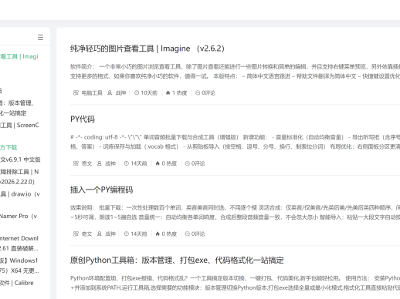
Task: Toggle the sidebar hamburger menu icon
Action: (x=40, y=38)
